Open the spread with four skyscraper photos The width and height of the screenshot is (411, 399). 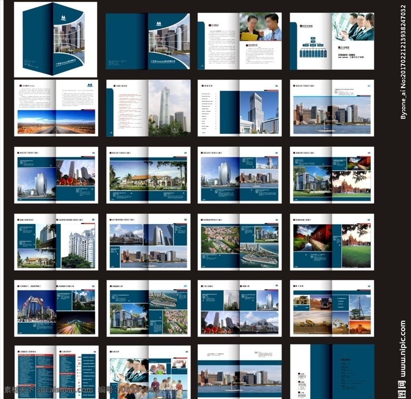[x=240, y=308]
